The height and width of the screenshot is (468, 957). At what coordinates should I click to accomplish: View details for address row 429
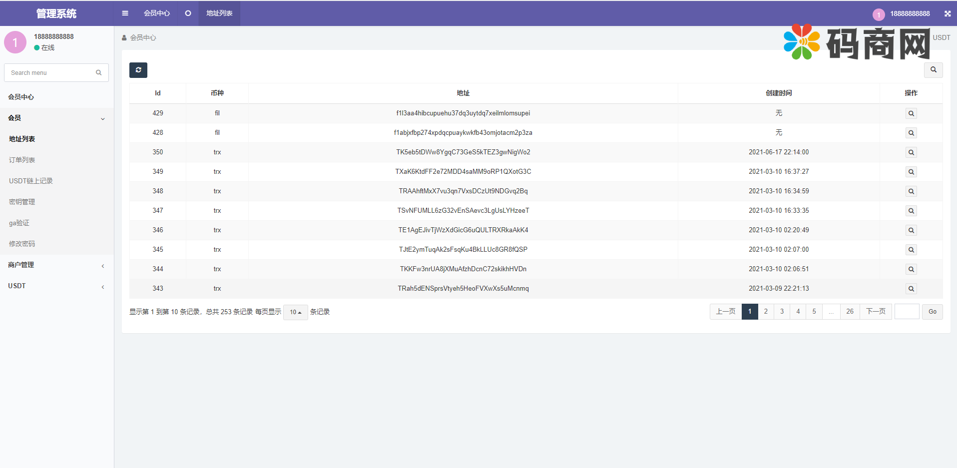(x=911, y=113)
